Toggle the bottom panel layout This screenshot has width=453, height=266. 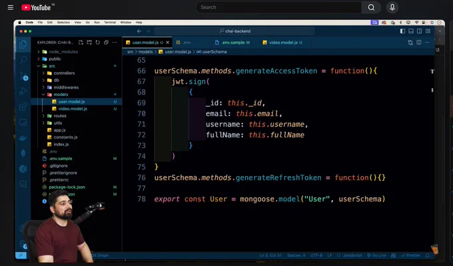click(x=411, y=31)
